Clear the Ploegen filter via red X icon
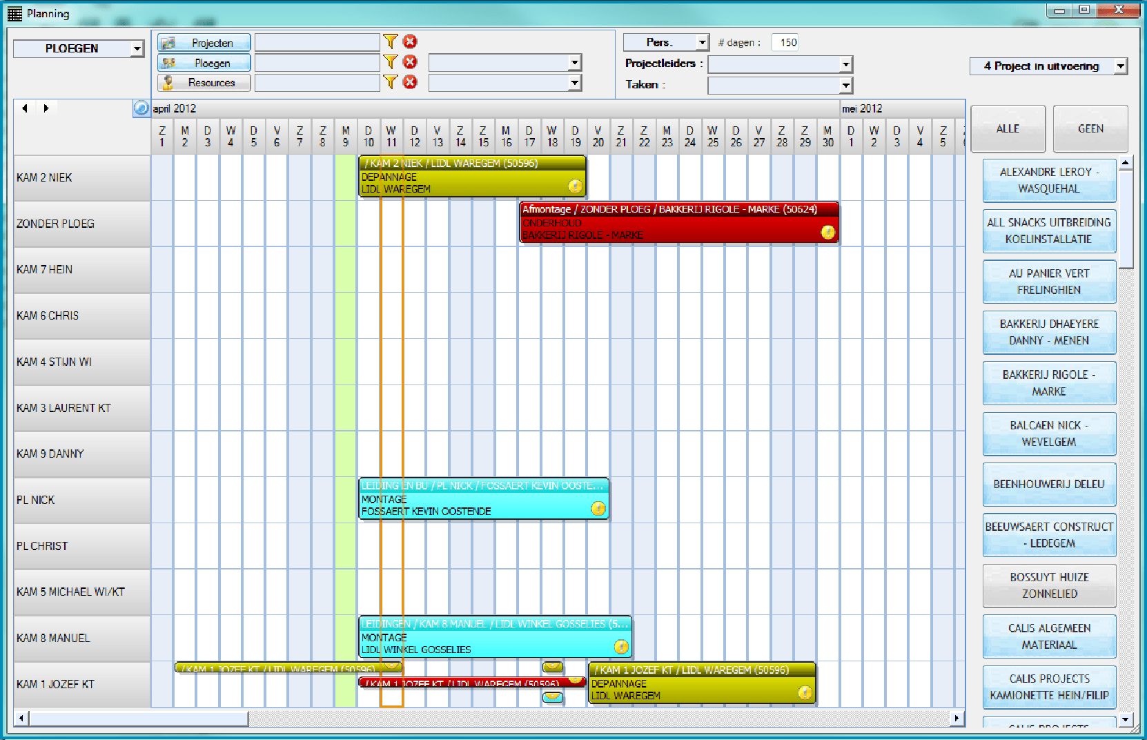 409,61
